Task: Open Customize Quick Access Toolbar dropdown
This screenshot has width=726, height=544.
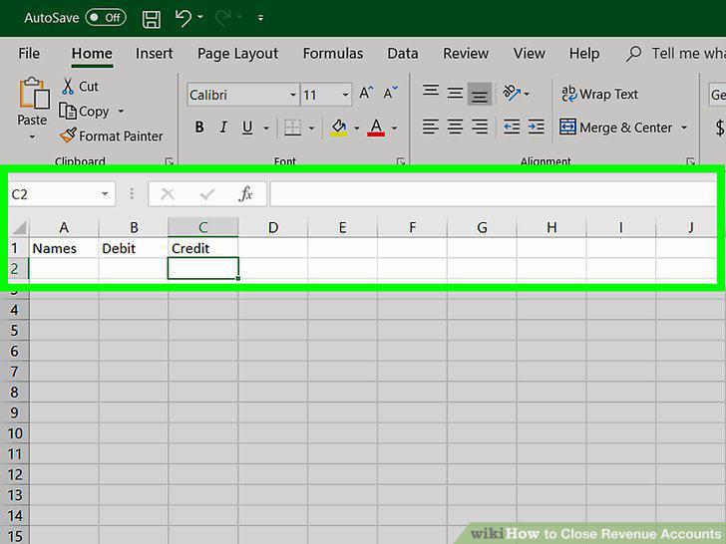Action: click(260, 18)
